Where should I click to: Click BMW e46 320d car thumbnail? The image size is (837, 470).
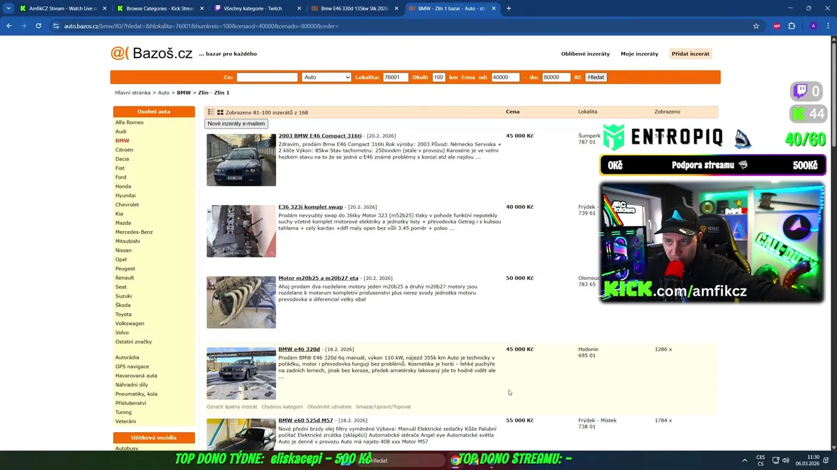pos(241,373)
